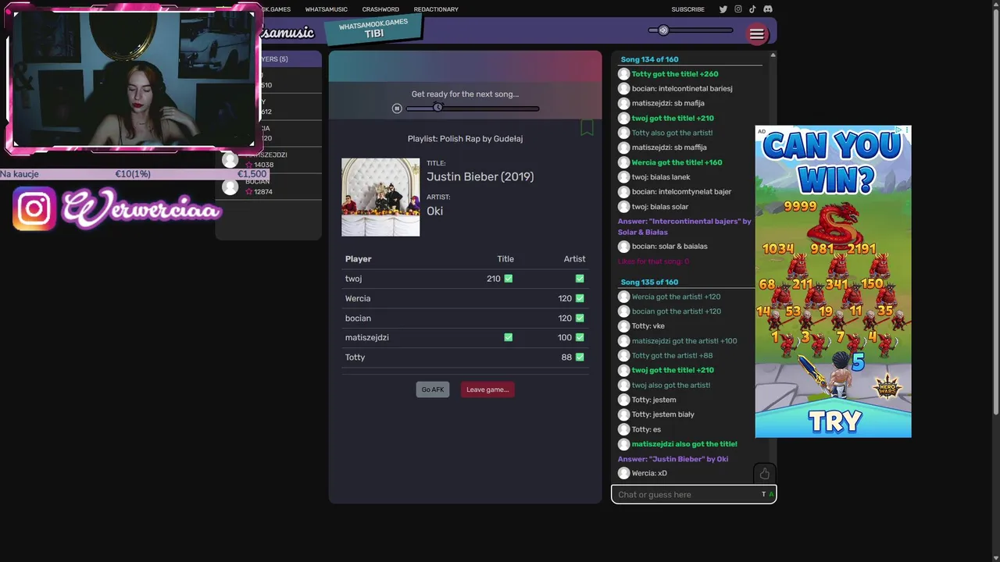Click avatar beside "Wercia got the title! +160"
Viewport: 1000px width, 562px height.
point(623,162)
